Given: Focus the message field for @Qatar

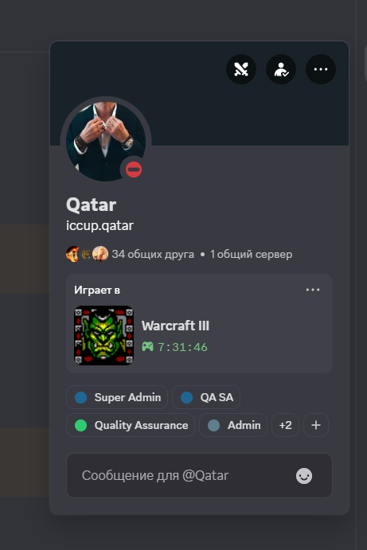Looking at the screenshot, I should point(199,476).
